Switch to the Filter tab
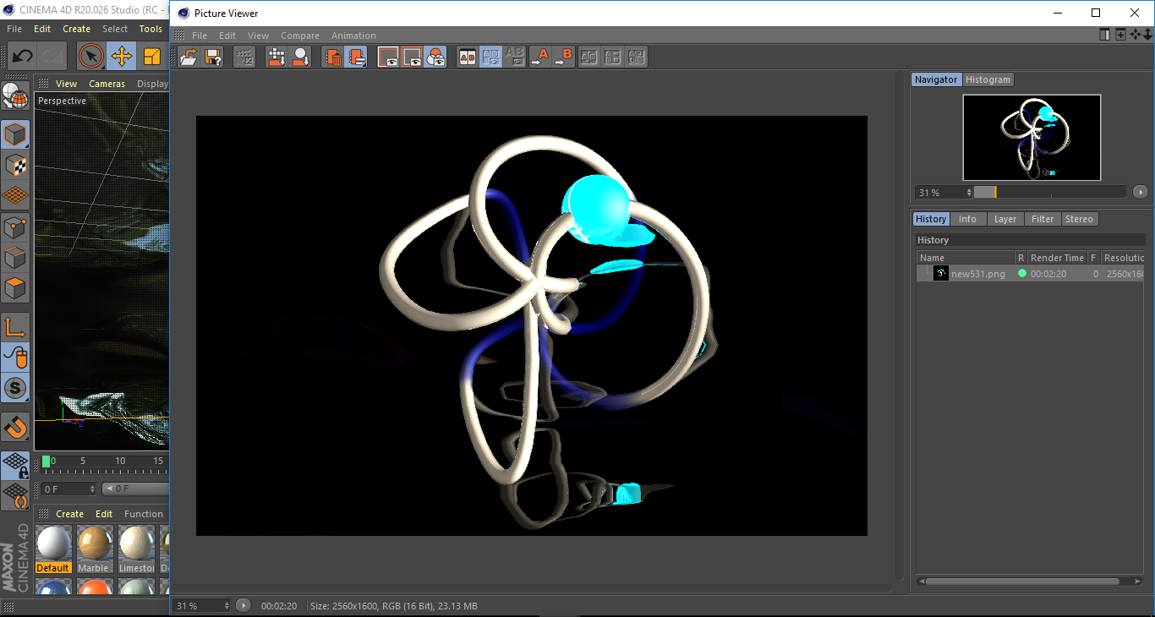 click(x=1043, y=219)
